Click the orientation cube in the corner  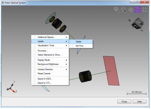tap(137, 24)
